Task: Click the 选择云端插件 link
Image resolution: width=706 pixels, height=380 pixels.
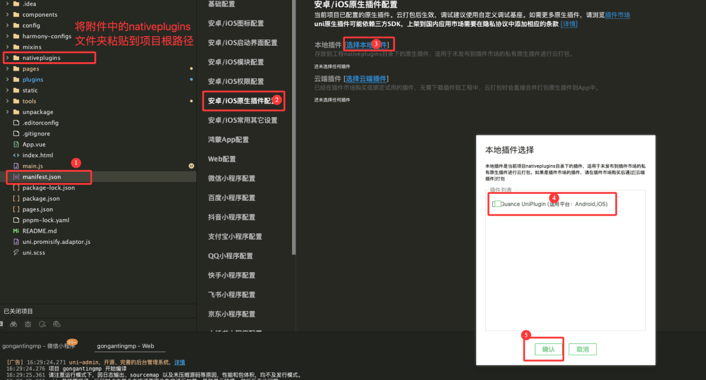Action: click(x=366, y=79)
